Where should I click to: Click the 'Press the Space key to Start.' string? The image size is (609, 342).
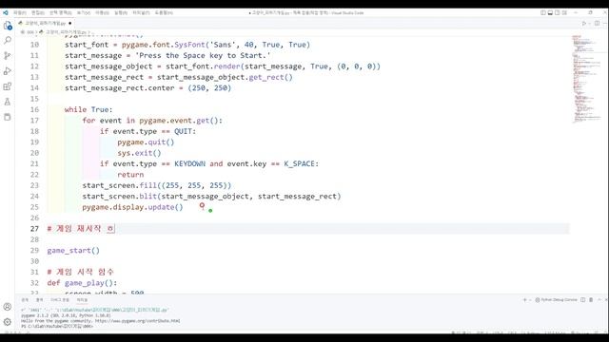tap(203, 55)
